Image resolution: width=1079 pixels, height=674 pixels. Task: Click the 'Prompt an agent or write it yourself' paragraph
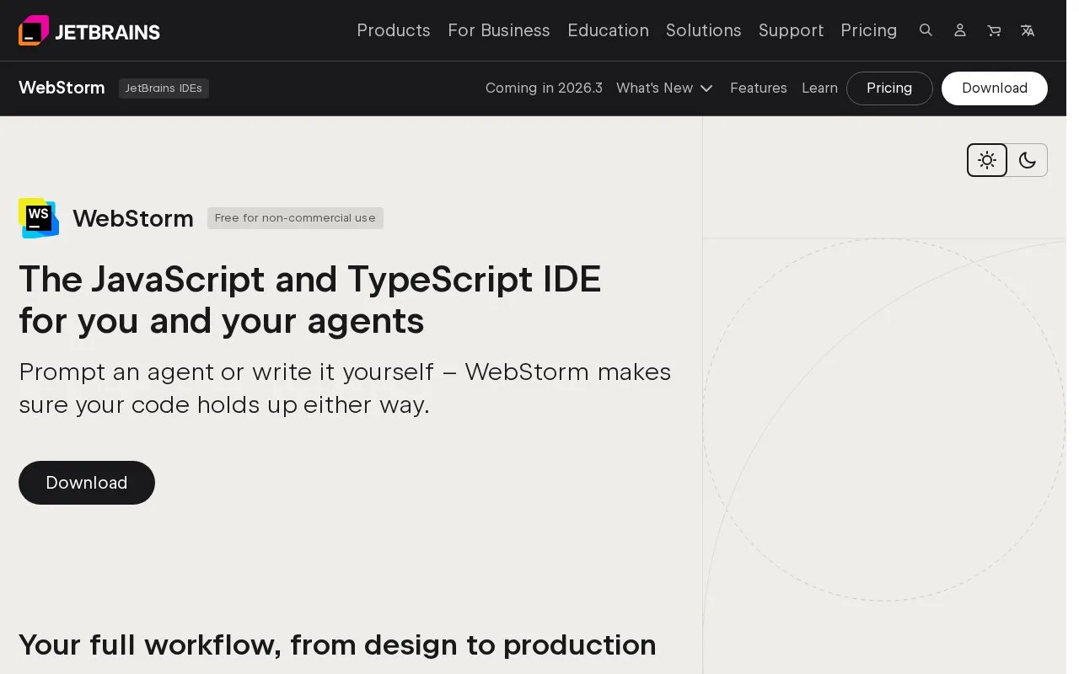click(x=345, y=388)
